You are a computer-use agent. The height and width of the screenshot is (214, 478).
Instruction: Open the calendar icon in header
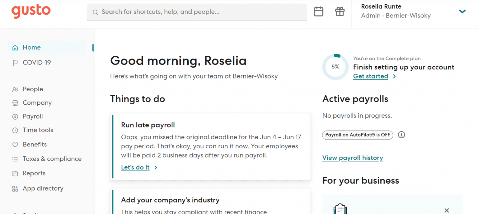(318, 12)
